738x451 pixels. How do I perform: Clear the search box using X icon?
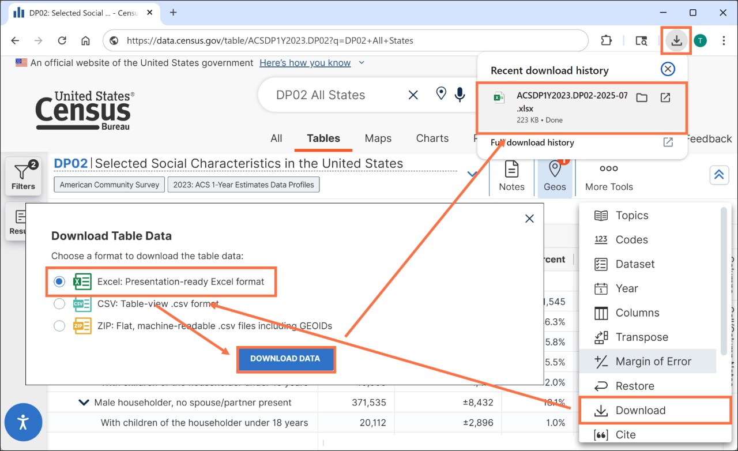(413, 95)
